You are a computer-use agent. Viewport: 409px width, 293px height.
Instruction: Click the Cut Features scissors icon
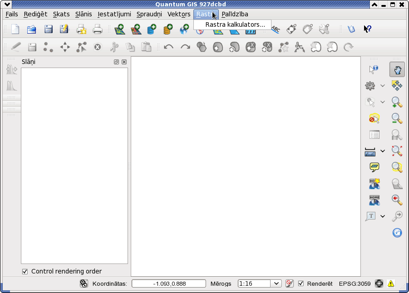click(114, 47)
